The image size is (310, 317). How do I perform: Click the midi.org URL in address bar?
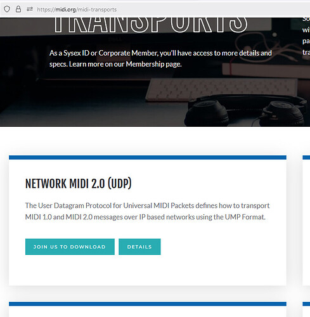77,10
